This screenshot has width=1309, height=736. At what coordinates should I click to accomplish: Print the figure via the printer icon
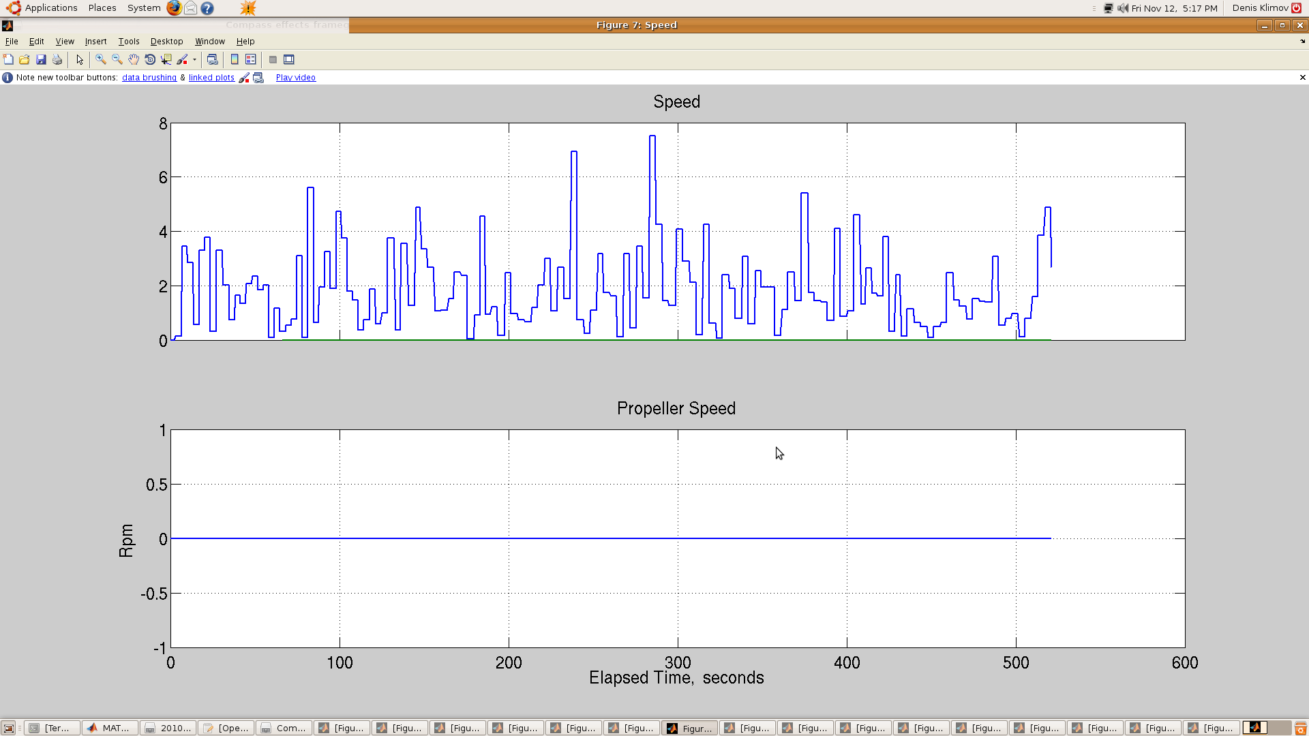[57, 60]
